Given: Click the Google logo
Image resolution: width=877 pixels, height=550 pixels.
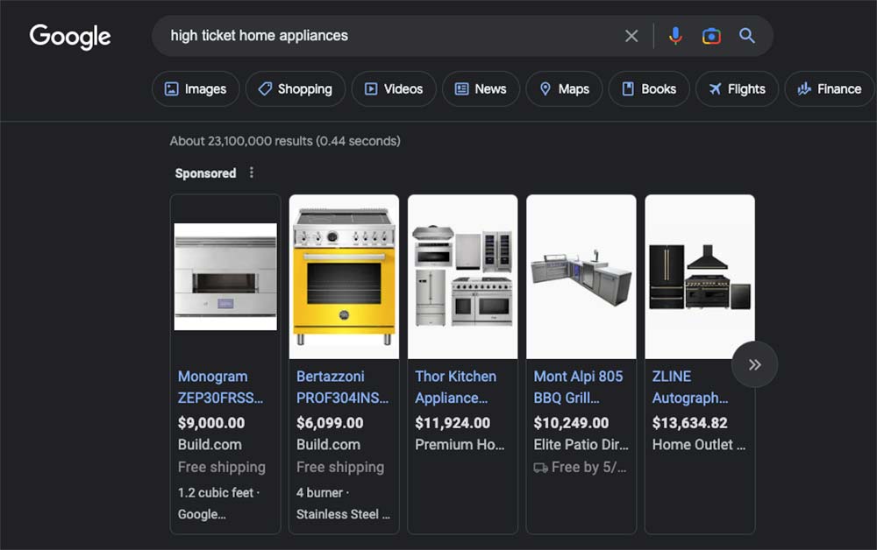Looking at the screenshot, I should point(70,36).
